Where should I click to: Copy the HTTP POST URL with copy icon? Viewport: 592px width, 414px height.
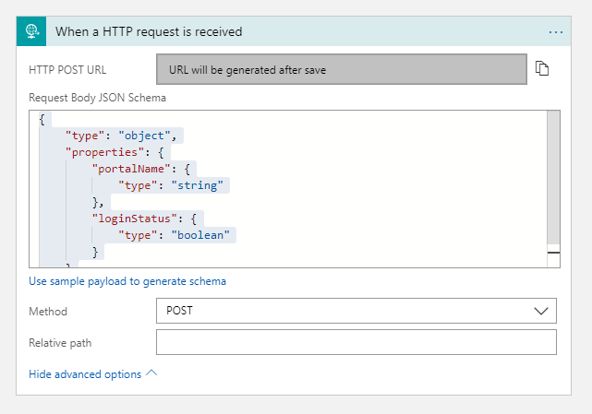pyautogui.click(x=542, y=68)
